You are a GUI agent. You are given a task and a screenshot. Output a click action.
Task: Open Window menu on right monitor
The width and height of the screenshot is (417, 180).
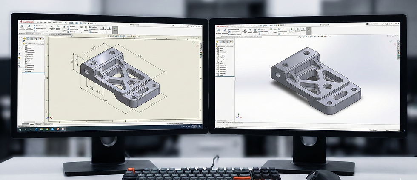coord(248,26)
